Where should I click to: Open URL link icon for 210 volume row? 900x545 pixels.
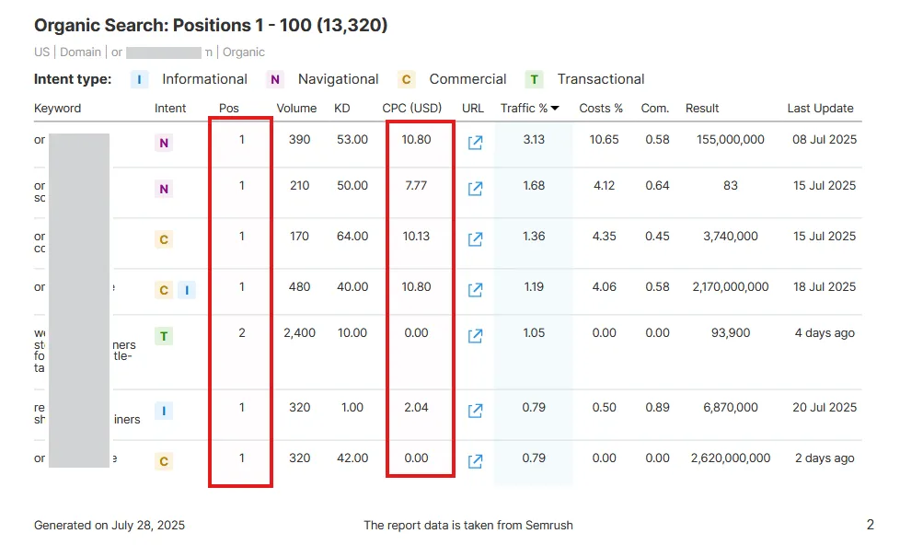[475, 189]
